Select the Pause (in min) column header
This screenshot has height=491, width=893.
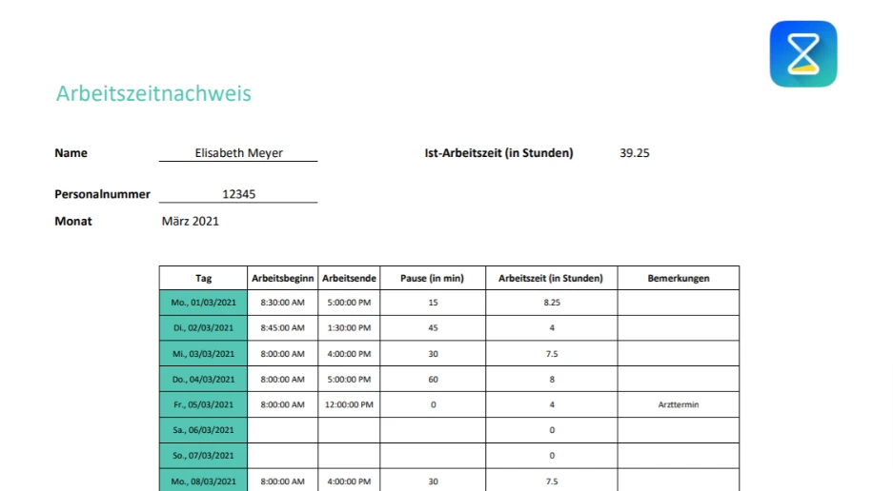coord(433,278)
